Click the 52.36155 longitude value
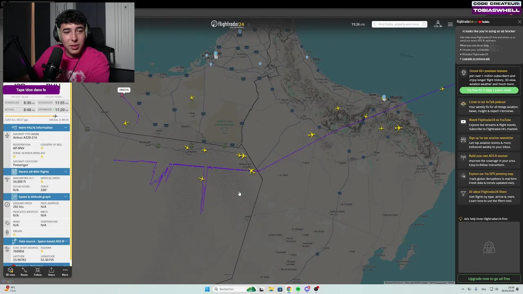The width and height of the screenshot is (523, 294). 47,260
